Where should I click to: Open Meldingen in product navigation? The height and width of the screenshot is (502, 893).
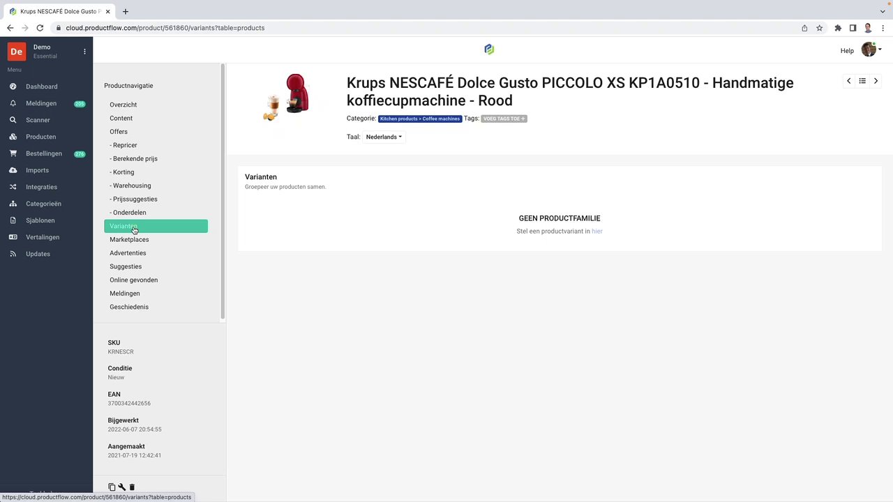(124, 294)
